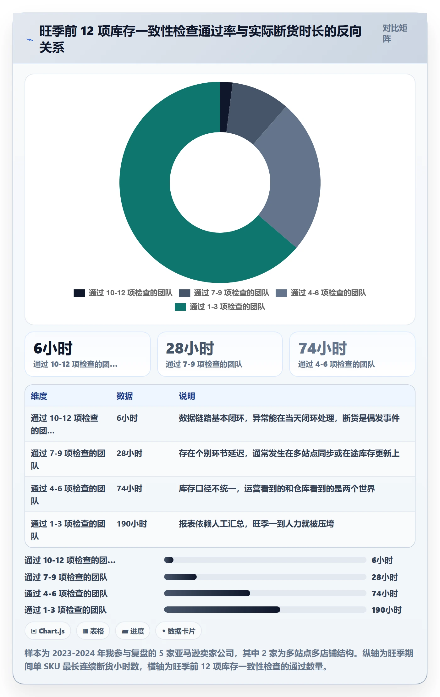Click the title 旺季前 12 项库存一致性检查 heading
This screenshot has width=440, height=697.
click(201, 39)
